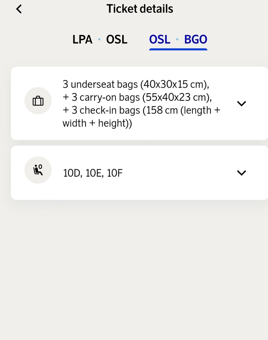Click the 3 carry-on bags line
268x340 pixels.
137,97
